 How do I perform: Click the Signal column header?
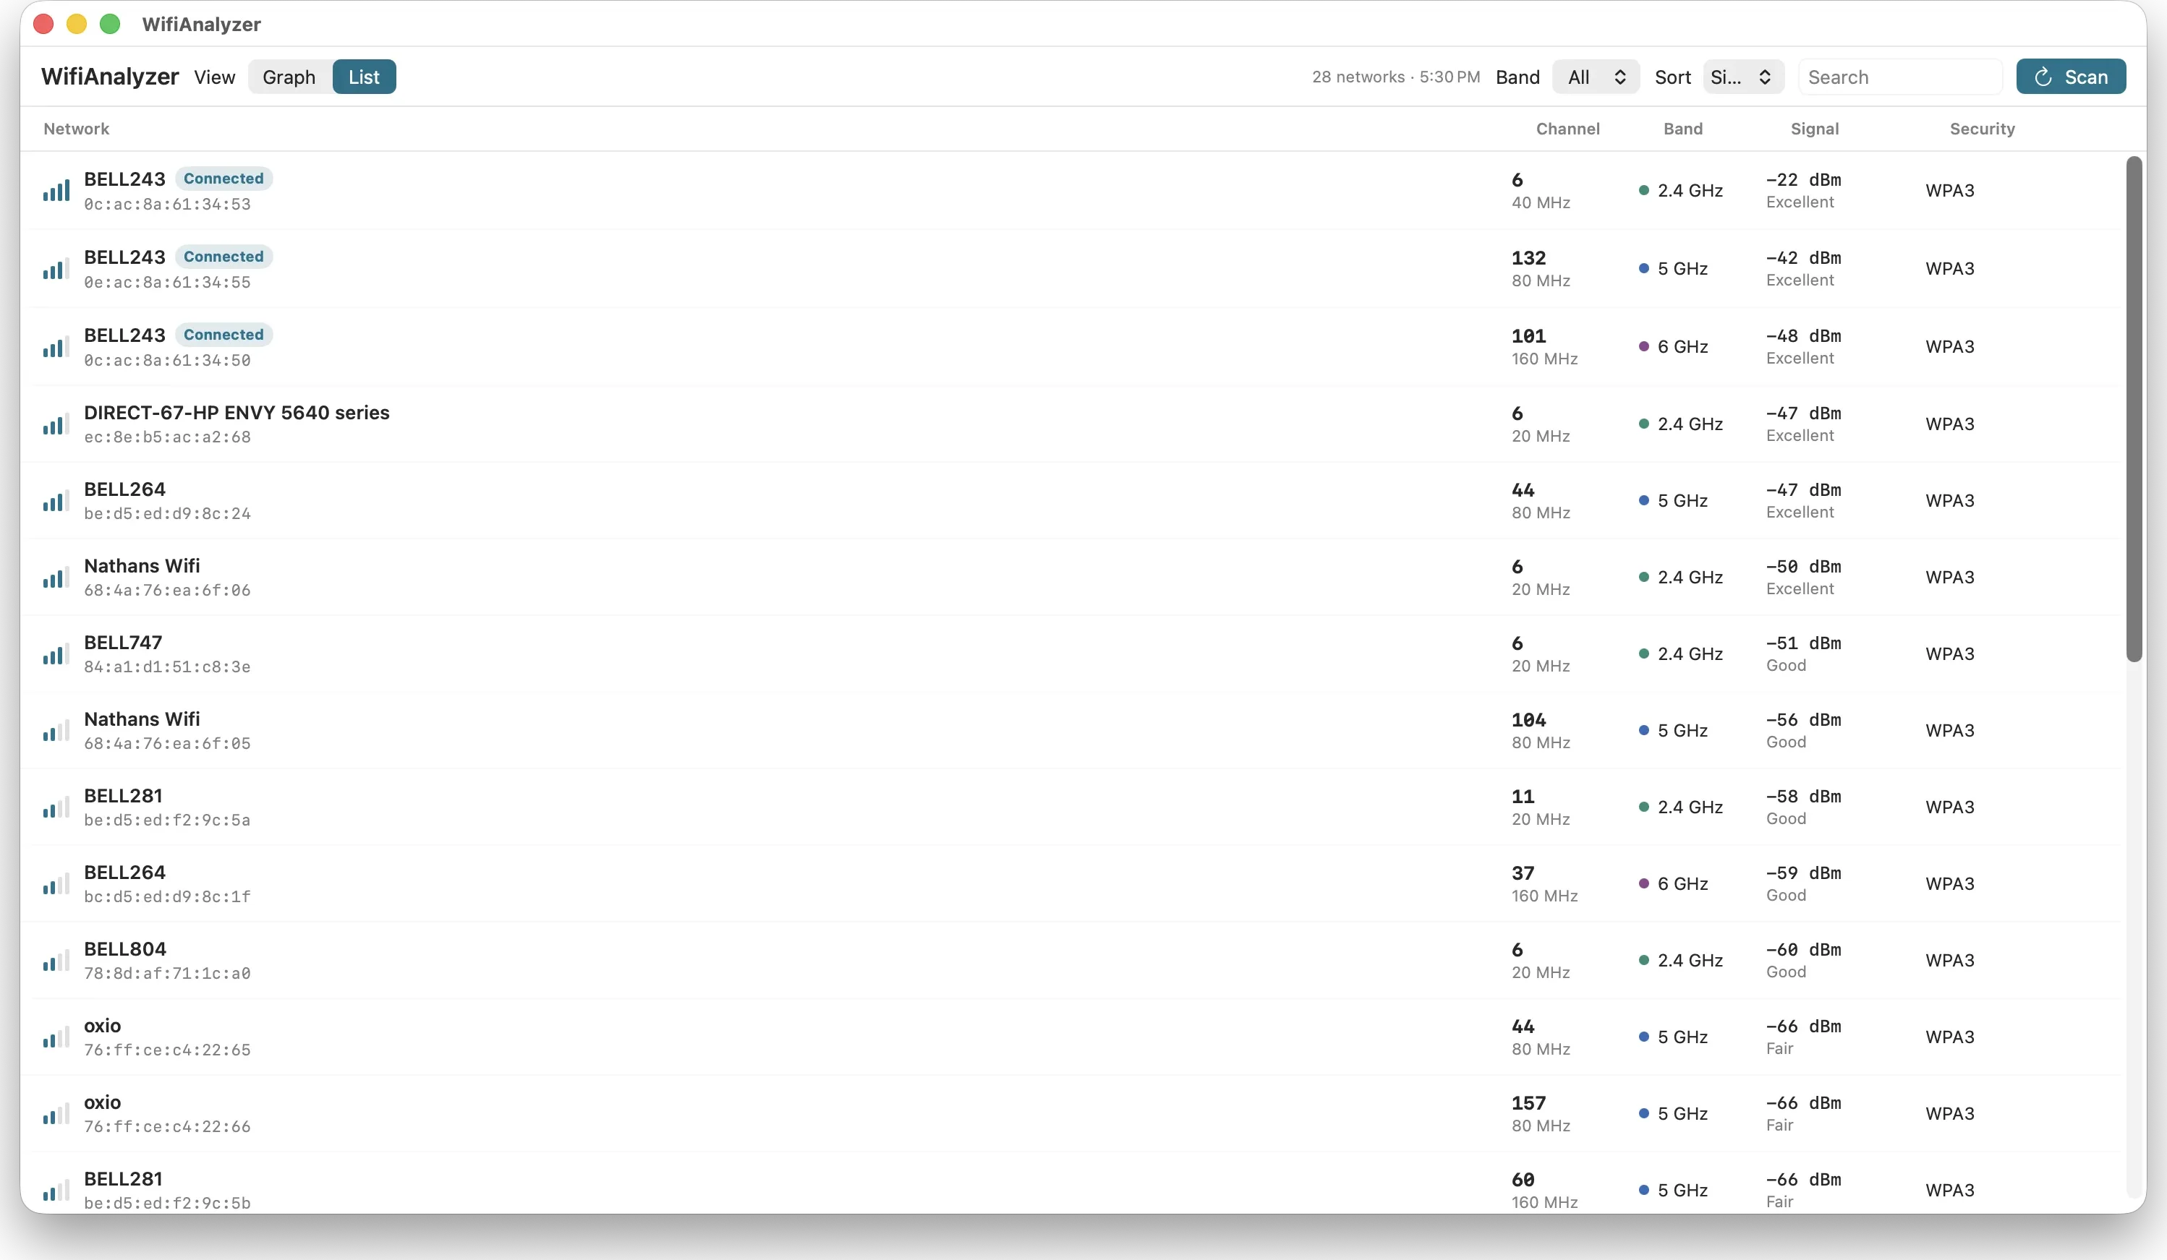pos(1815,129)
